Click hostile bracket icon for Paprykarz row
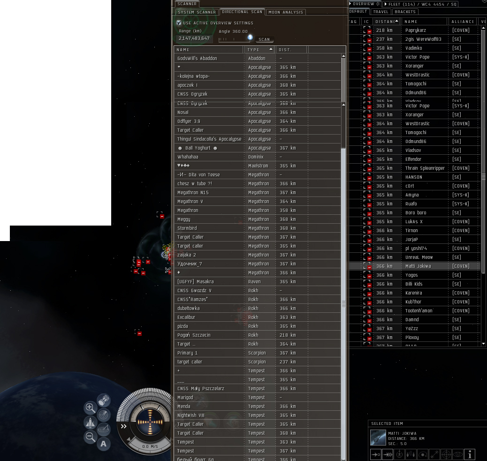 (367, 30)
